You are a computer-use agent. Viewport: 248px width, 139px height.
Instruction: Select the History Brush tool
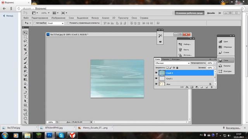[25, 71]
